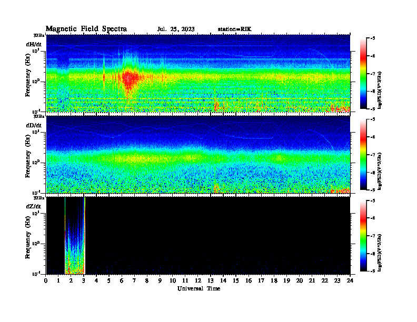
Task: Click hour "21" on the time axis
Action: [x=312, y=280]
